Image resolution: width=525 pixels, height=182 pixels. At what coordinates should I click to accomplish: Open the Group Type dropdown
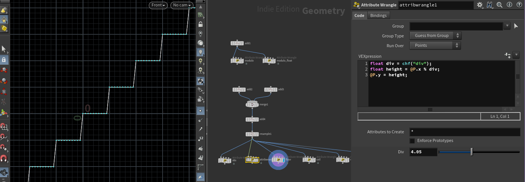tap(436, 36)
